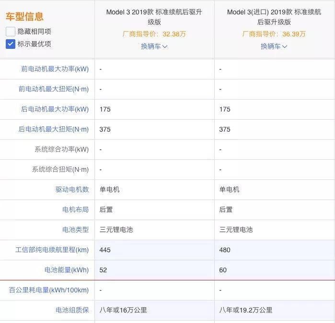This screenshot has height=323, width=335.
Task: Click the 八年或16万公里 warranty cell
Action: click(x=154, y=310)
